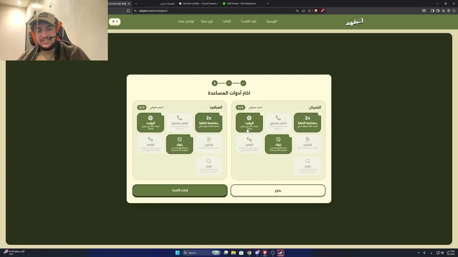Image resolution: width=458 pixels, height=257 pixels.
Task: Open Leo AI sparkle icon in toolbar
Action: coord(443,11)
